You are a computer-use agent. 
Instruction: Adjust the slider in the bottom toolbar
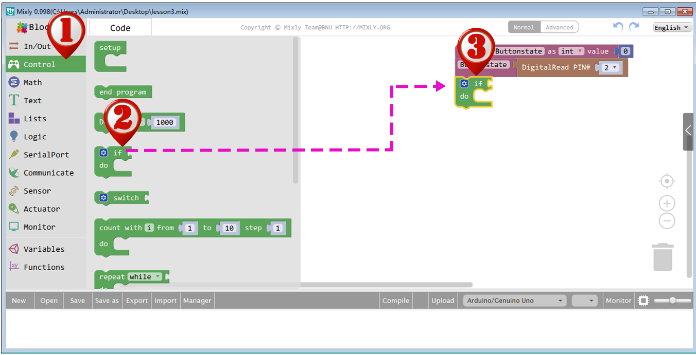point(672,301)
